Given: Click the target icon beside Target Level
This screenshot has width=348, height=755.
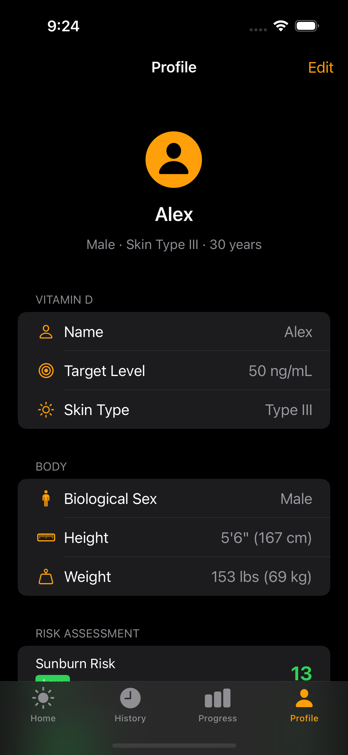Looking at the screenshot, I should pos(46,371).
